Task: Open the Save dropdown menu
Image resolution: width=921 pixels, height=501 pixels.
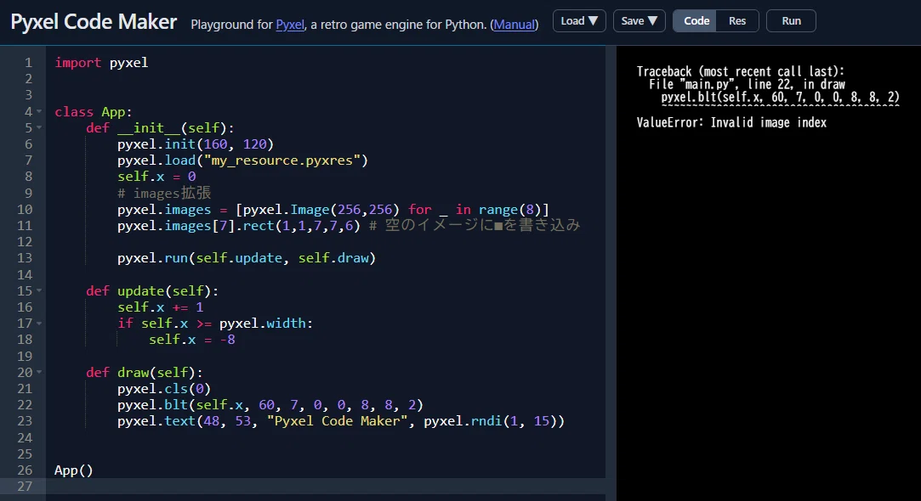Action: [639, 21]
